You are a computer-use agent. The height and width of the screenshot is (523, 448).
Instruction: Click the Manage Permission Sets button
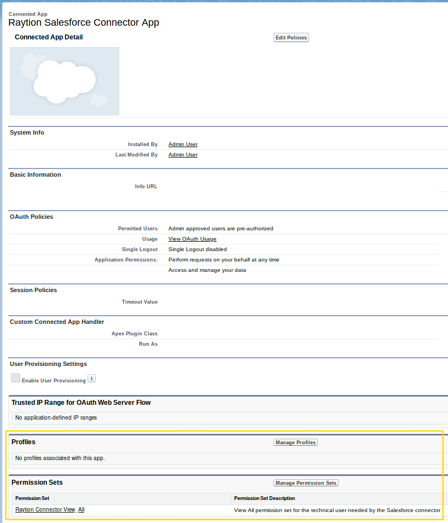(306, 483)
